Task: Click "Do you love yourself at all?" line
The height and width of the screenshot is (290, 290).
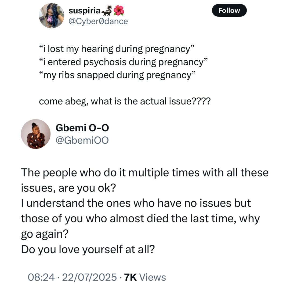Action: [88, 249]
